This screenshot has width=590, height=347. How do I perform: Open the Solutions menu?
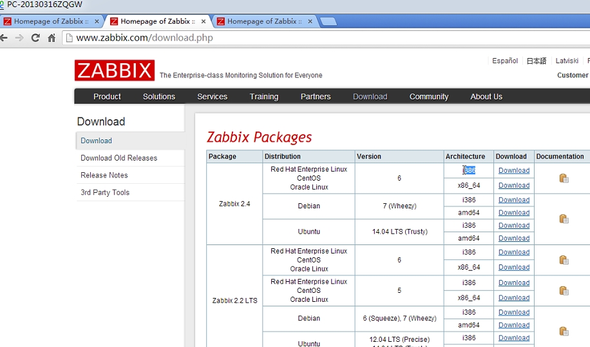pos(159,97)
